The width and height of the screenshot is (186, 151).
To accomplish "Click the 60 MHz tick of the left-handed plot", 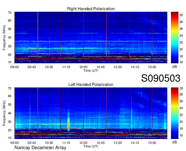I will coord(10,96).
